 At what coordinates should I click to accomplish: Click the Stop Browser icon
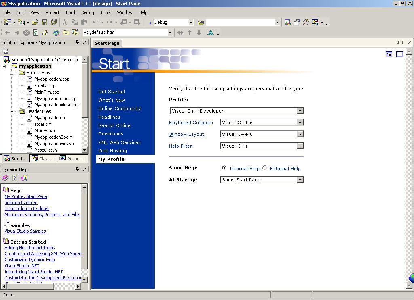(x=26, y=33)
